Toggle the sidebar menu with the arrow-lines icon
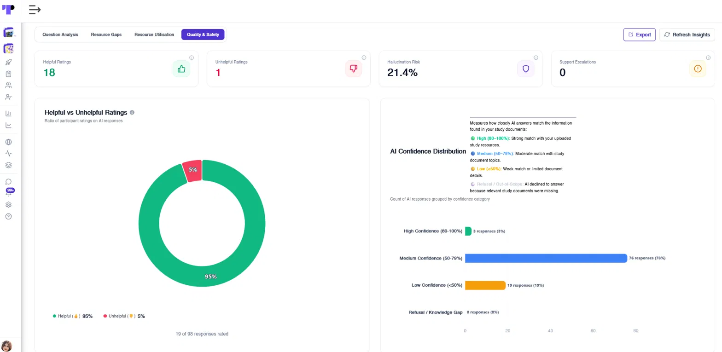The width and height of the screenshot is (722, 352). pyautogui.click(x=35, y=9)
